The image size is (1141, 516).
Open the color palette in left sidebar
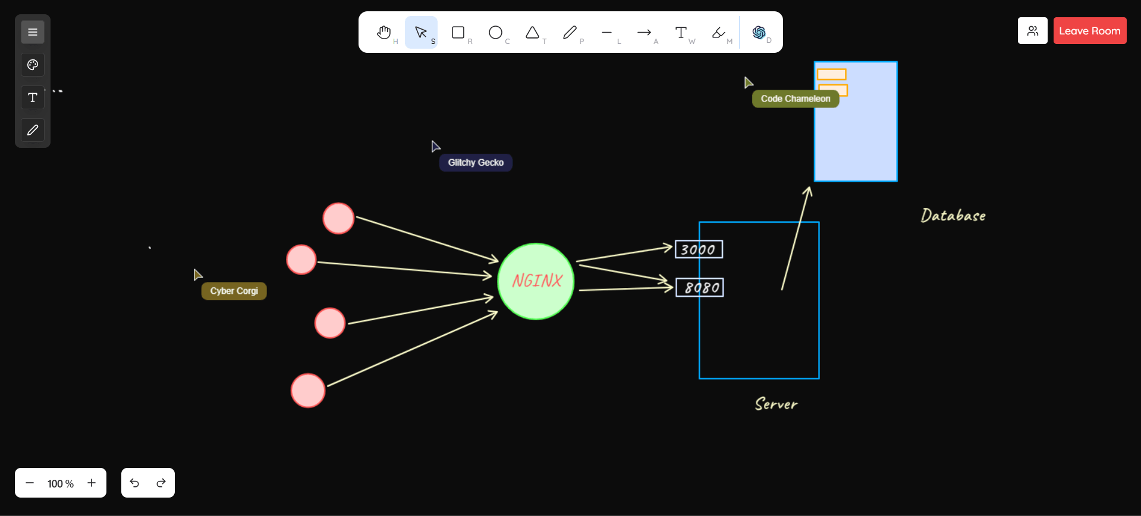pyautogui.click(x=33, y=65)
